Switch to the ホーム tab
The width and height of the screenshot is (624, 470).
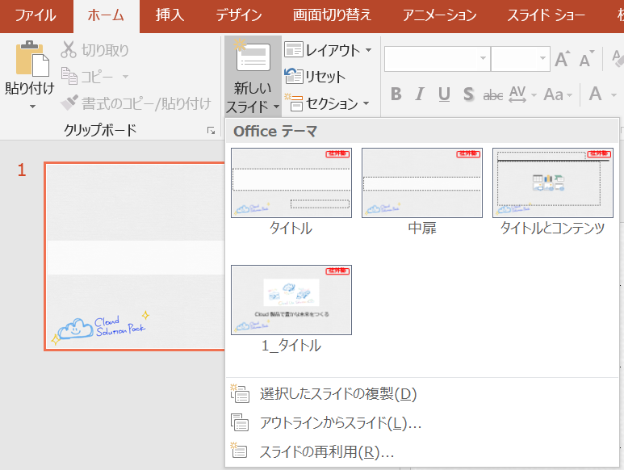pos(106,15)
